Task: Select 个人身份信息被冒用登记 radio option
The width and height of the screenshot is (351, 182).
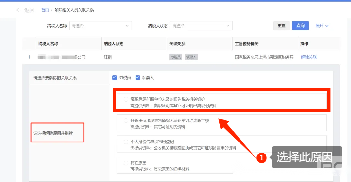Action: click(x=126, y=142)
